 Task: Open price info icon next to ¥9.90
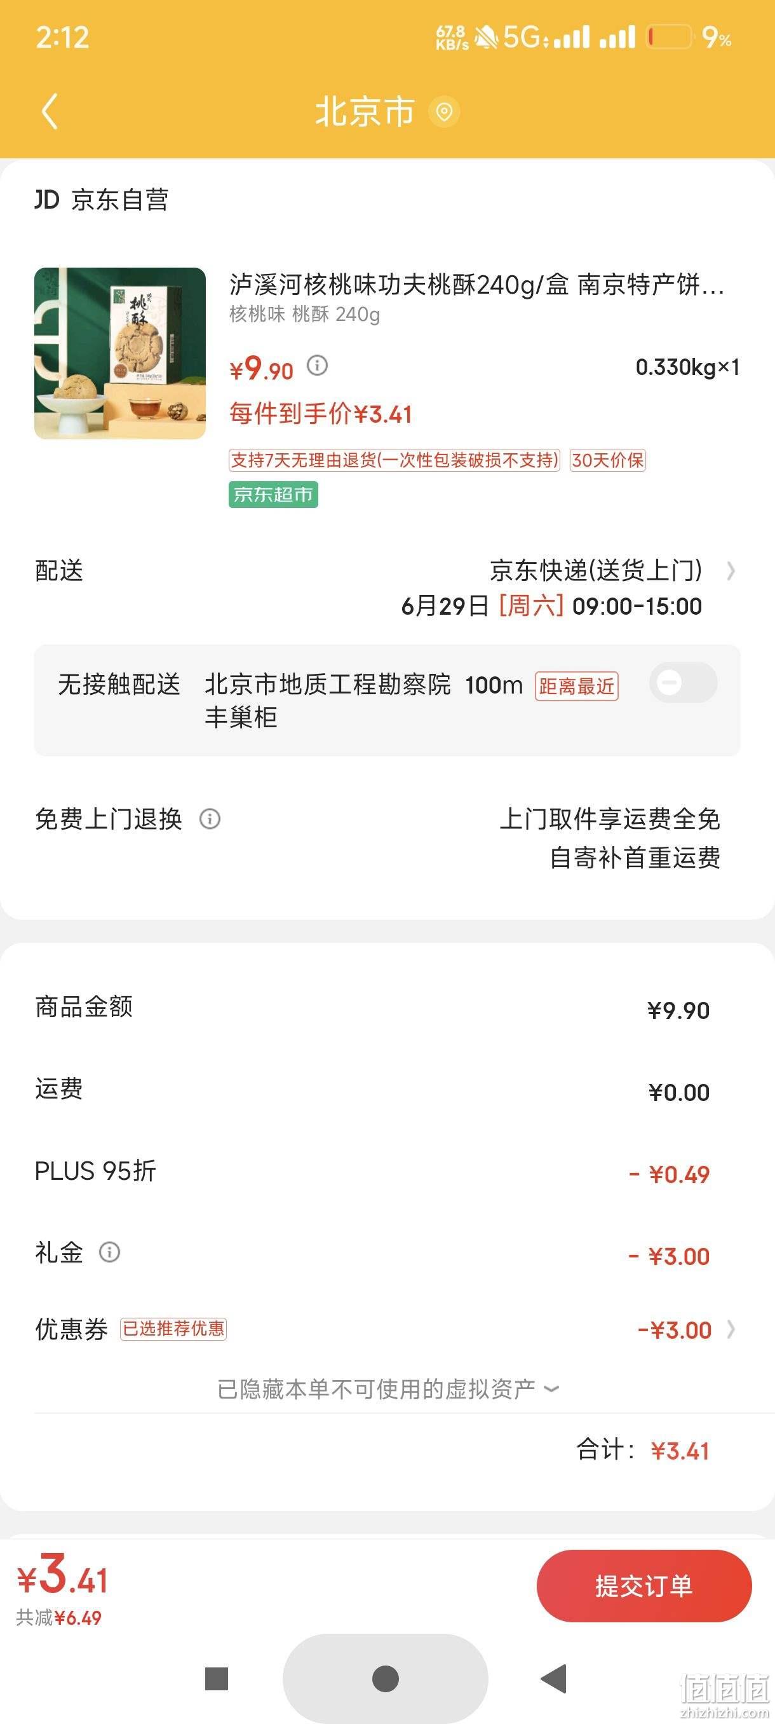click(x=317, y=366)
